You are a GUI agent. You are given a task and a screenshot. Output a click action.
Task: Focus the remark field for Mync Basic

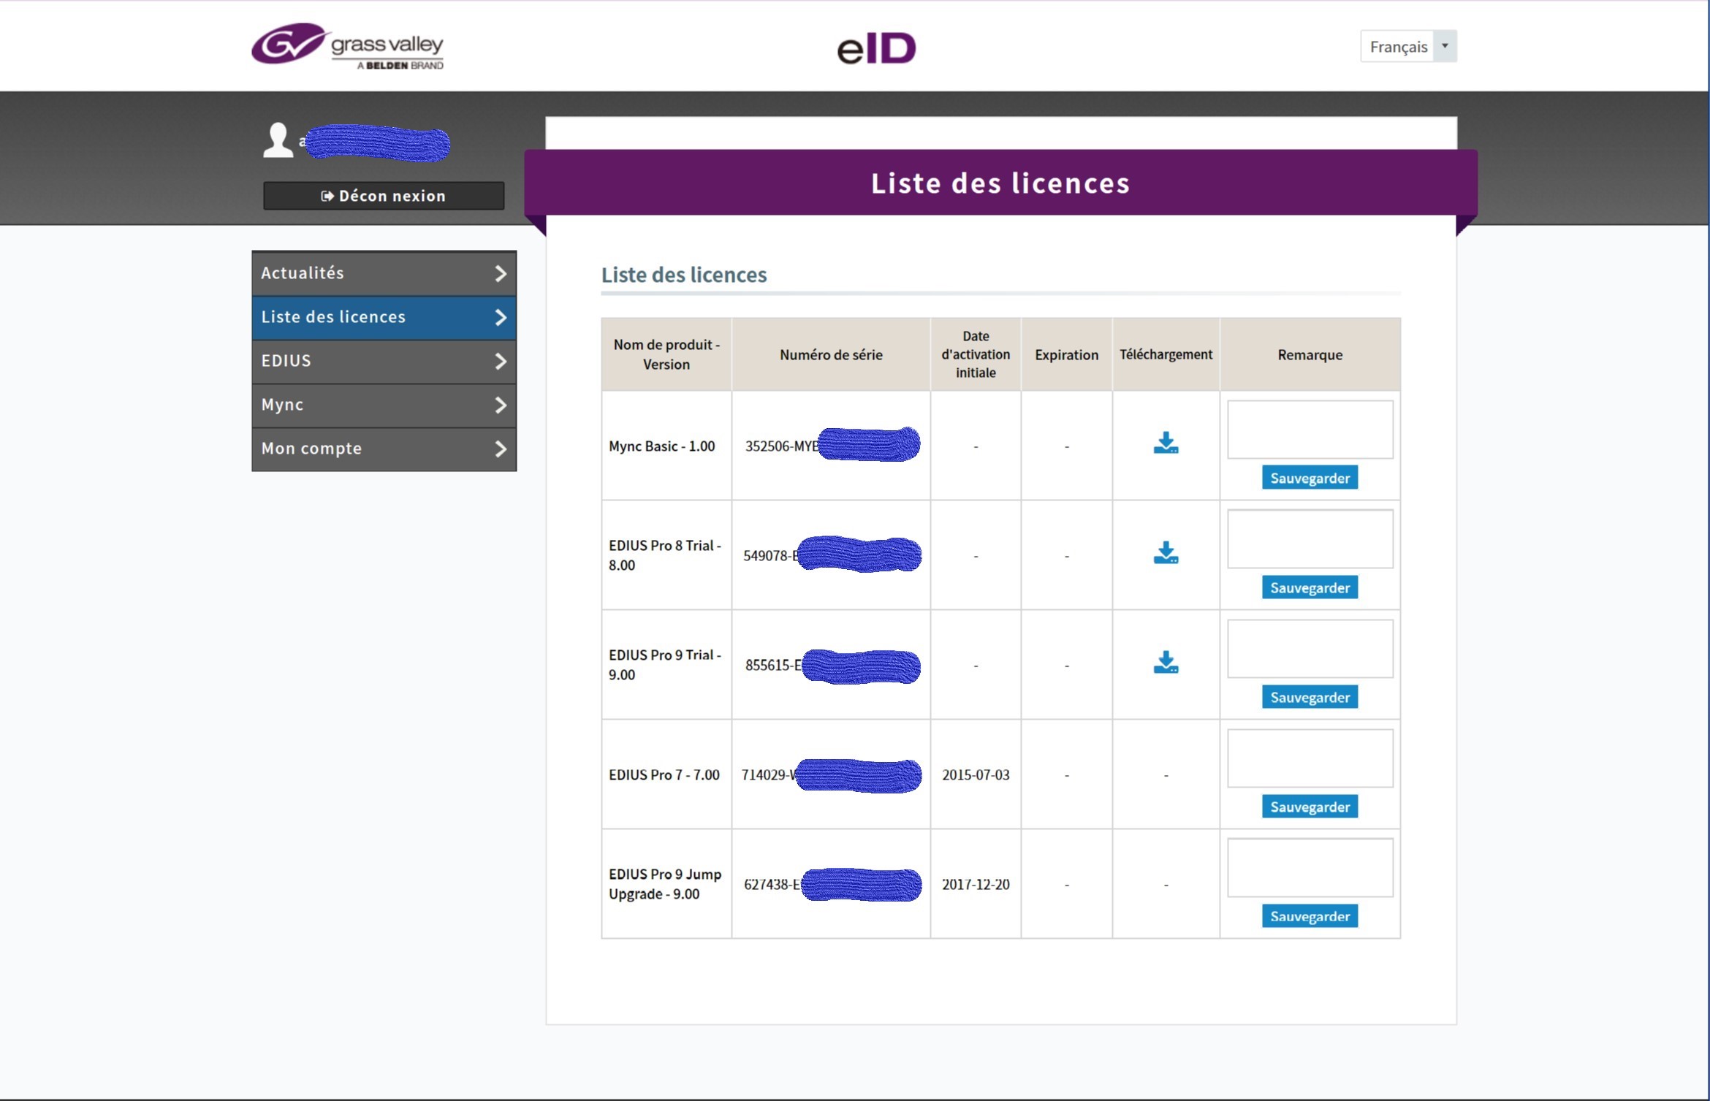coord(1310,430)
